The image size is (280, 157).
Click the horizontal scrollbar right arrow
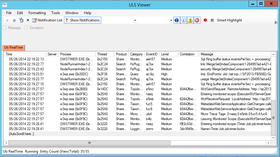pos(268,143)
